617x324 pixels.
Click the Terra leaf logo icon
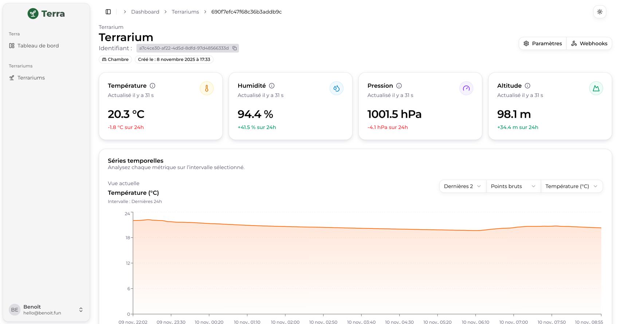coord(33,13)
